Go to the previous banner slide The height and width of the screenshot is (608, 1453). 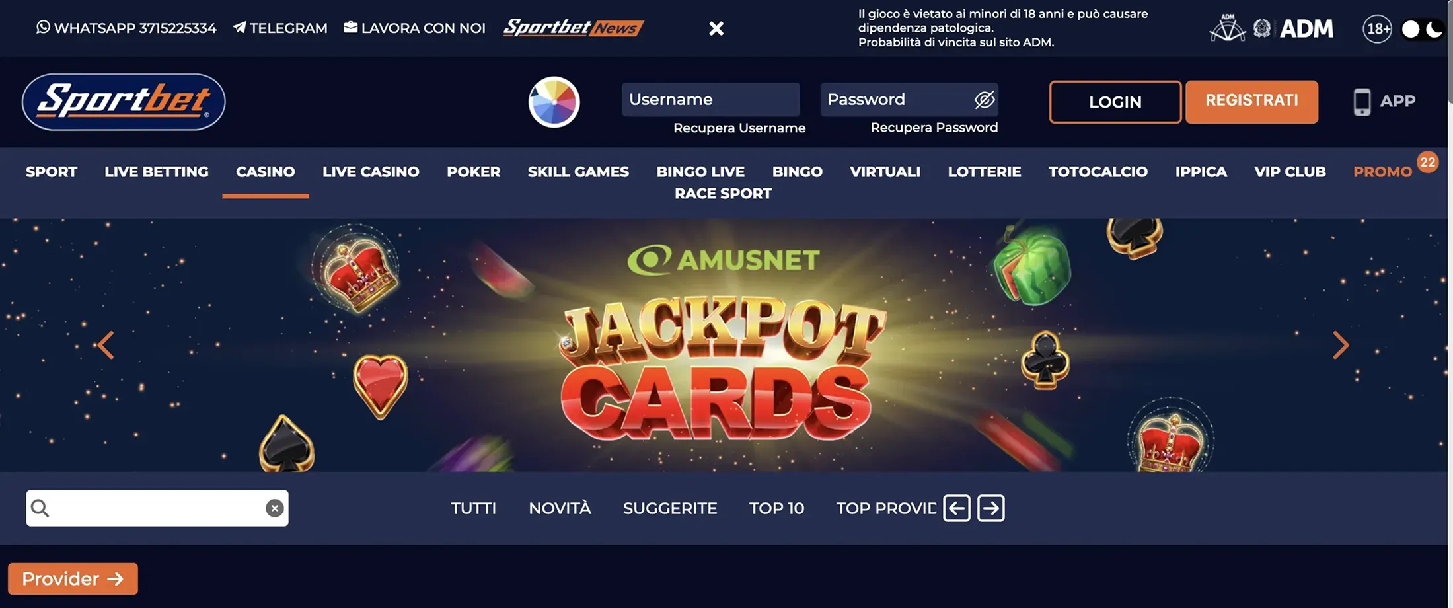pos(106,345)
